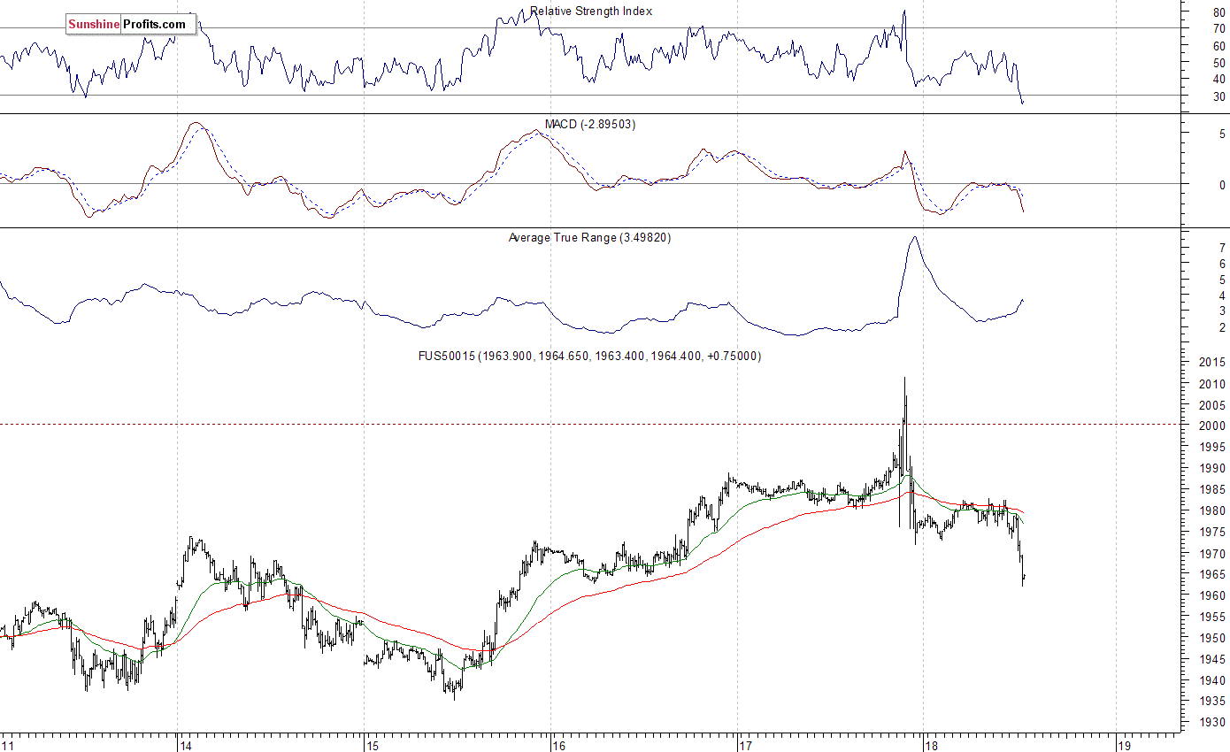Click the price axis value 1975

1214,533
